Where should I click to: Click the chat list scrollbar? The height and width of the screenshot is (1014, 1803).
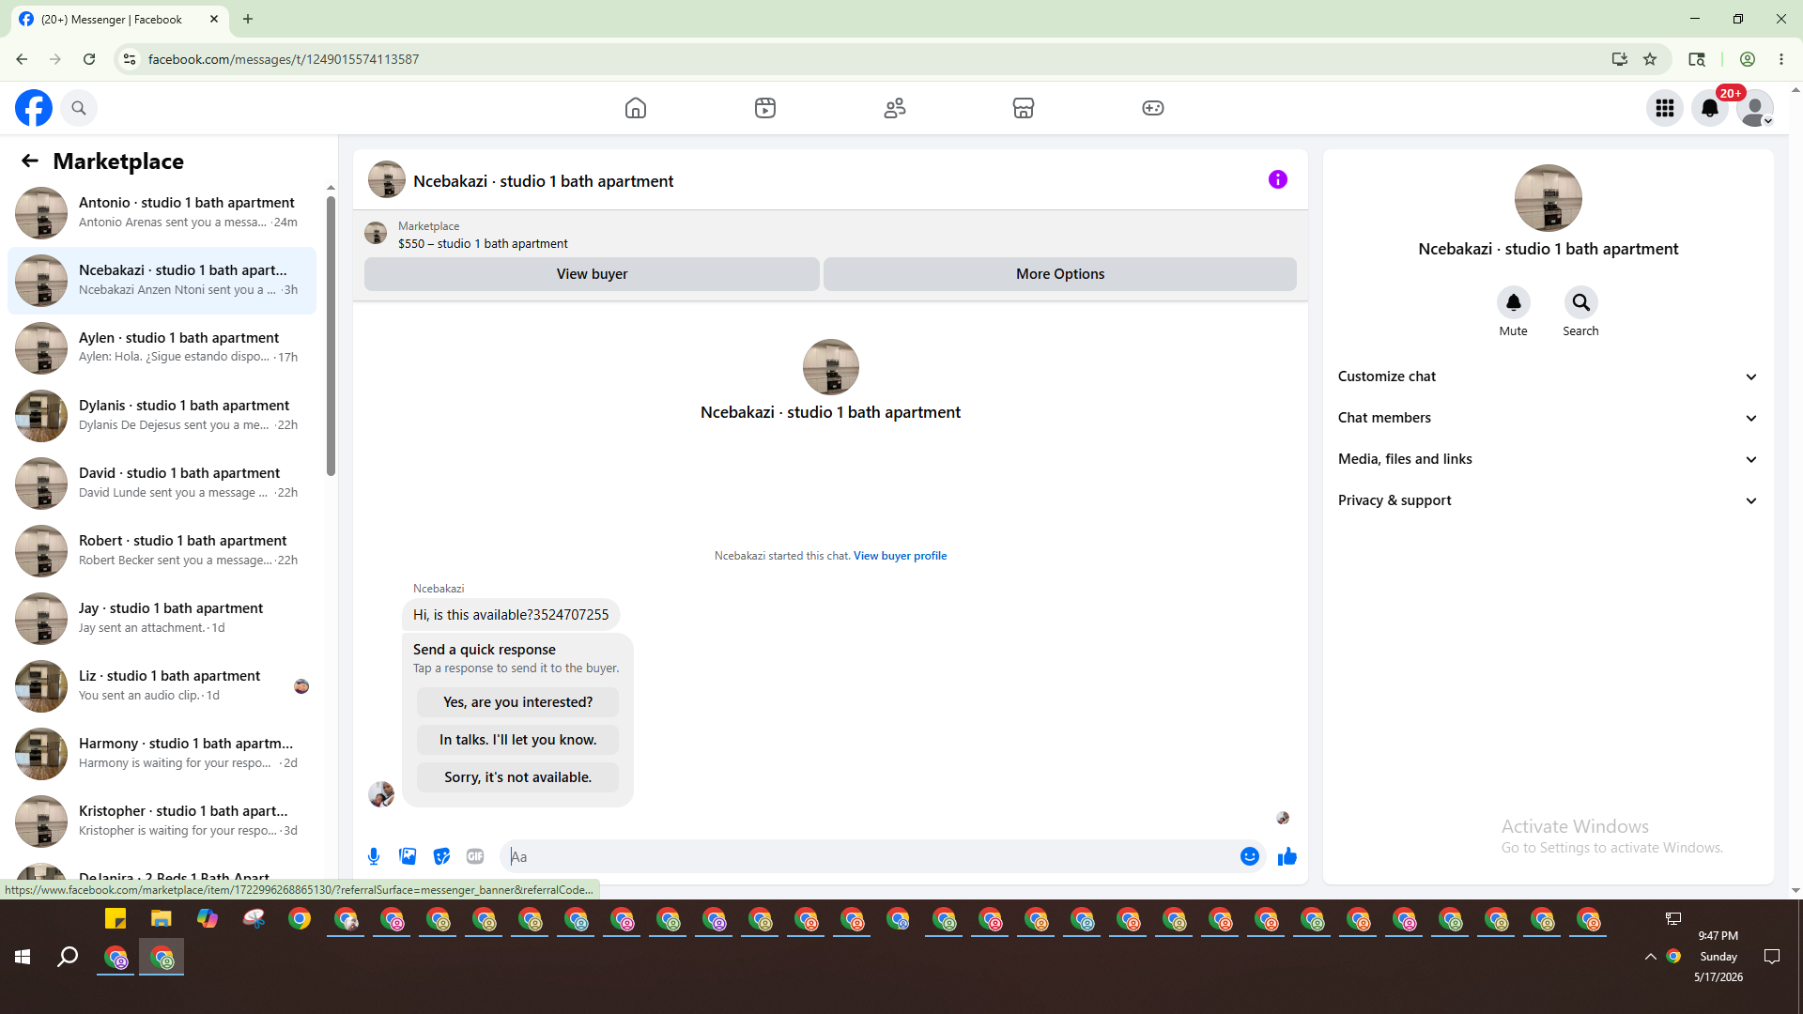(331, 336)
